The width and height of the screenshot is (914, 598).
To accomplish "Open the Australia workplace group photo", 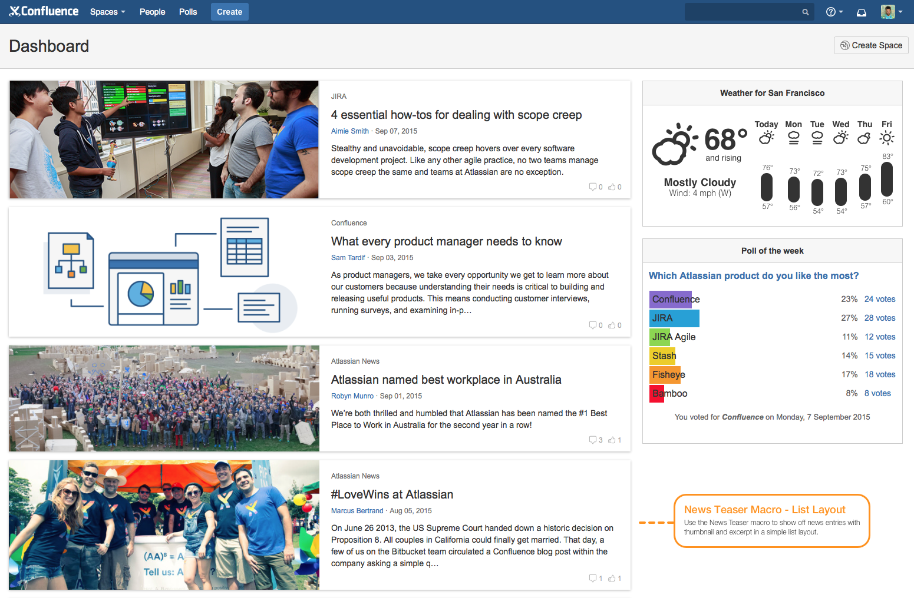I will point(164,398).
